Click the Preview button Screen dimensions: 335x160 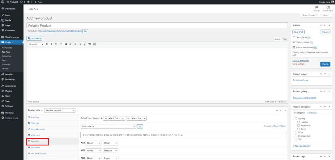[326, 32]
